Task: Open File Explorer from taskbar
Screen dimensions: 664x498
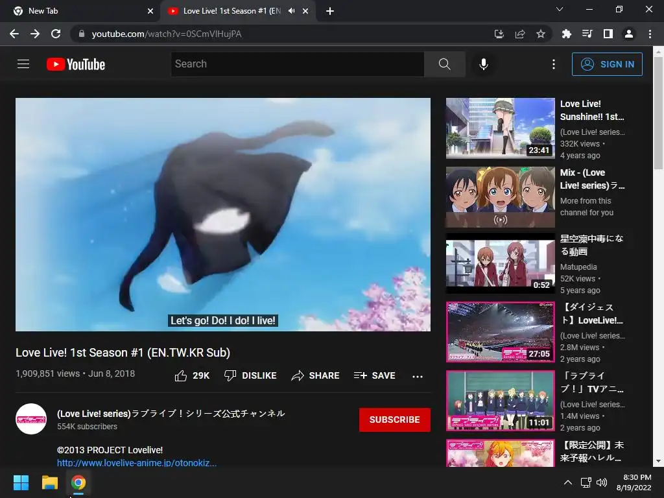Action: (49, 482)
